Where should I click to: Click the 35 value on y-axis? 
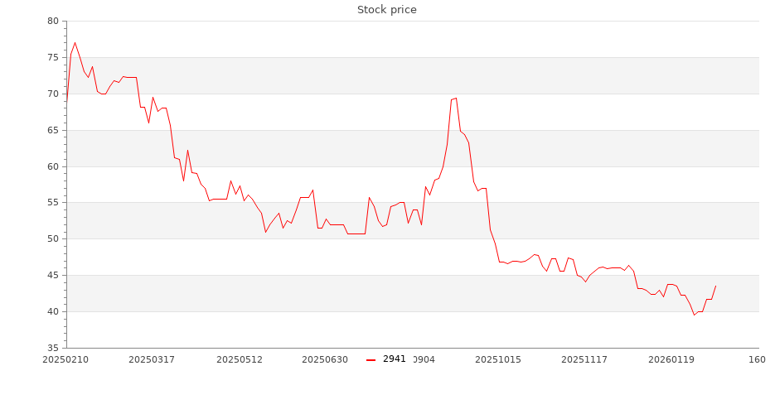pos(53,349)
